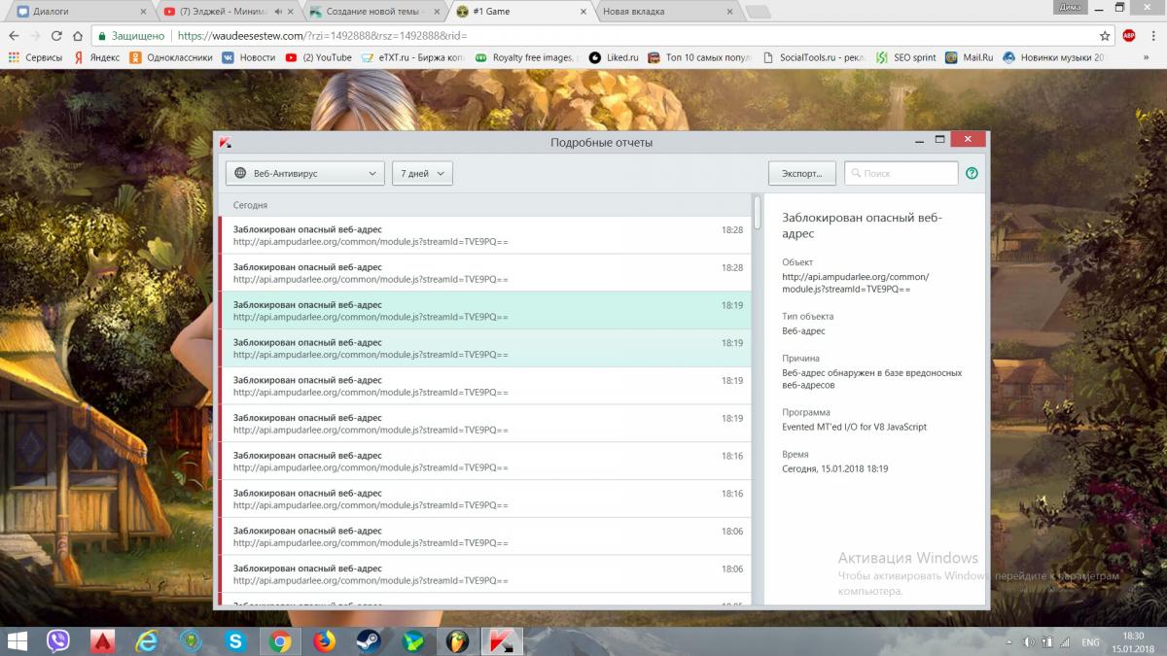1167x656 pixels.
Task: Open Steam from the taskbar
Action: 369,641
